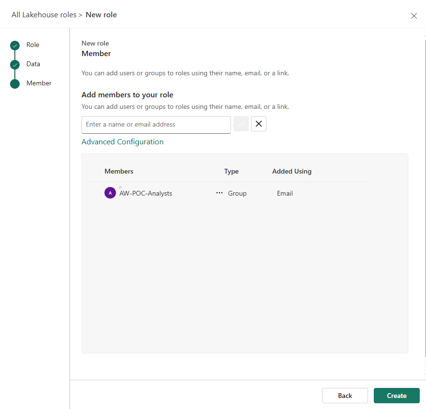Click the Email added-using cell
This screenshot has height=409, width=426.
pos(285,193)
